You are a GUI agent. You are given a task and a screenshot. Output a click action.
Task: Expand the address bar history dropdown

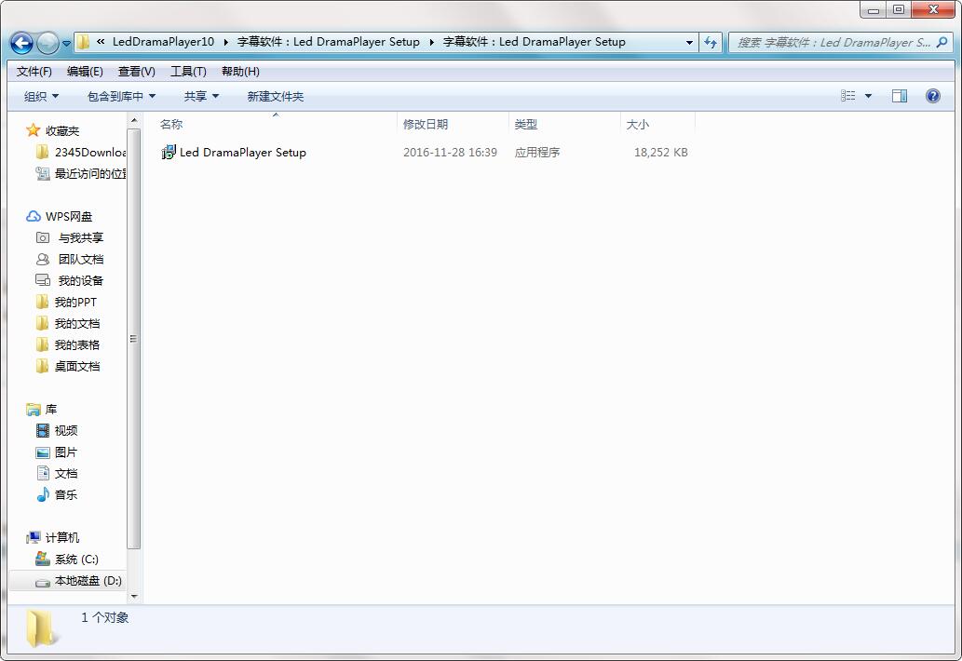(689, 42)
